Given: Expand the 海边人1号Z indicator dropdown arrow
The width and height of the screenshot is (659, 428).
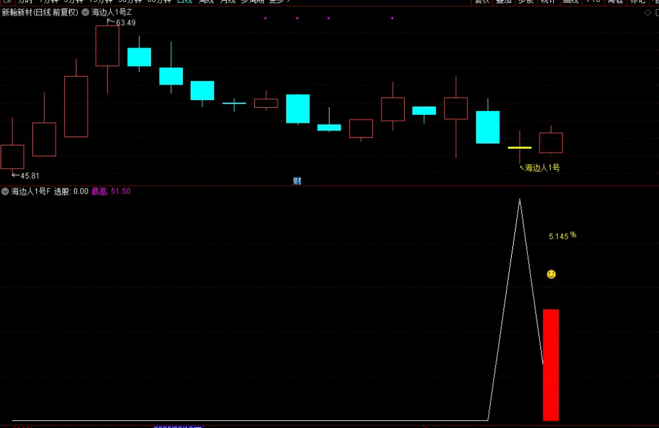Looking at the screenshot, I should tap(86, 12).
